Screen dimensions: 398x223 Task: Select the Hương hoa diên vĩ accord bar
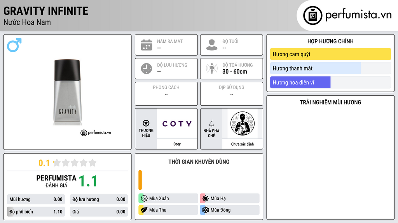pos(330,82)
